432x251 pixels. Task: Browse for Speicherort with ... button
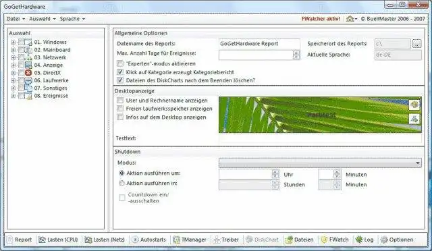(416, 44)
